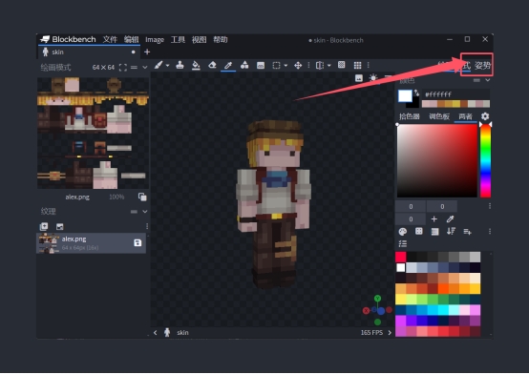Click the green Y axis gizmo
529x374 pixels.
coord(377,299)
